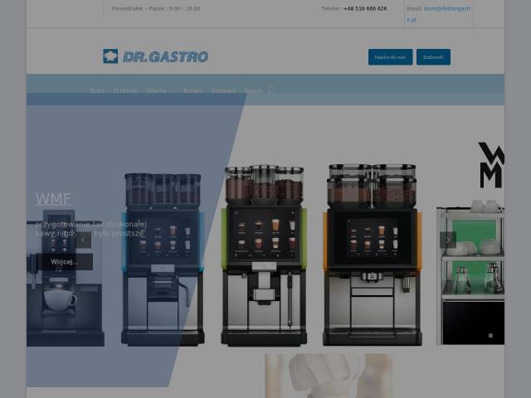The image size is (531, 398).
Task: Select the orange-accented WMF coffee machine
Action: point(373,255)
